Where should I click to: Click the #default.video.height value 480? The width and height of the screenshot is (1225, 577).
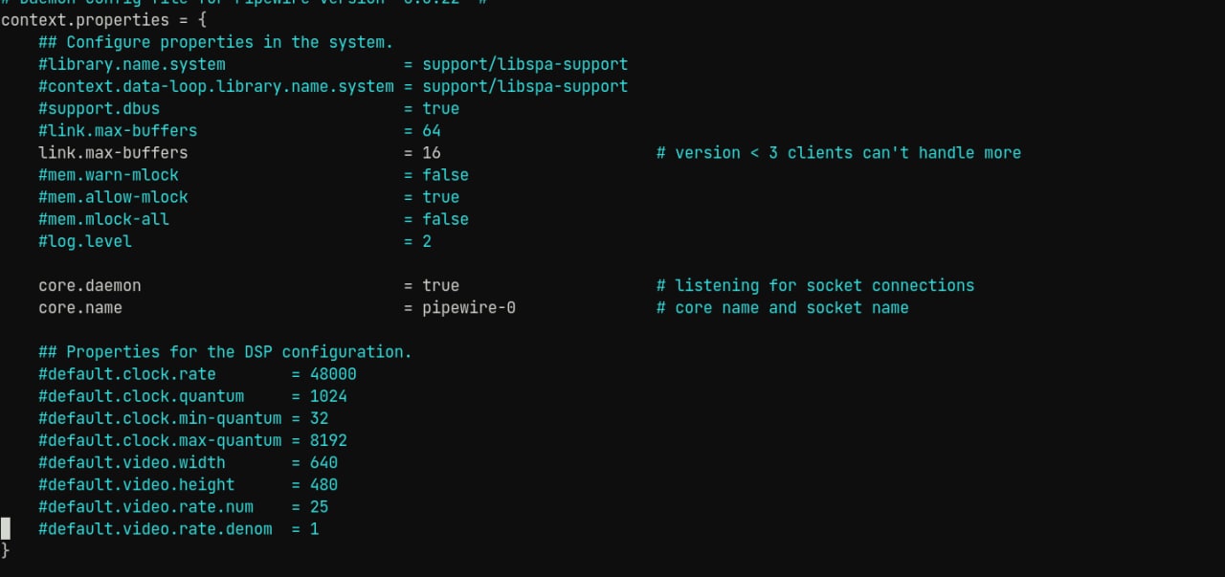(x=323, y=484)
